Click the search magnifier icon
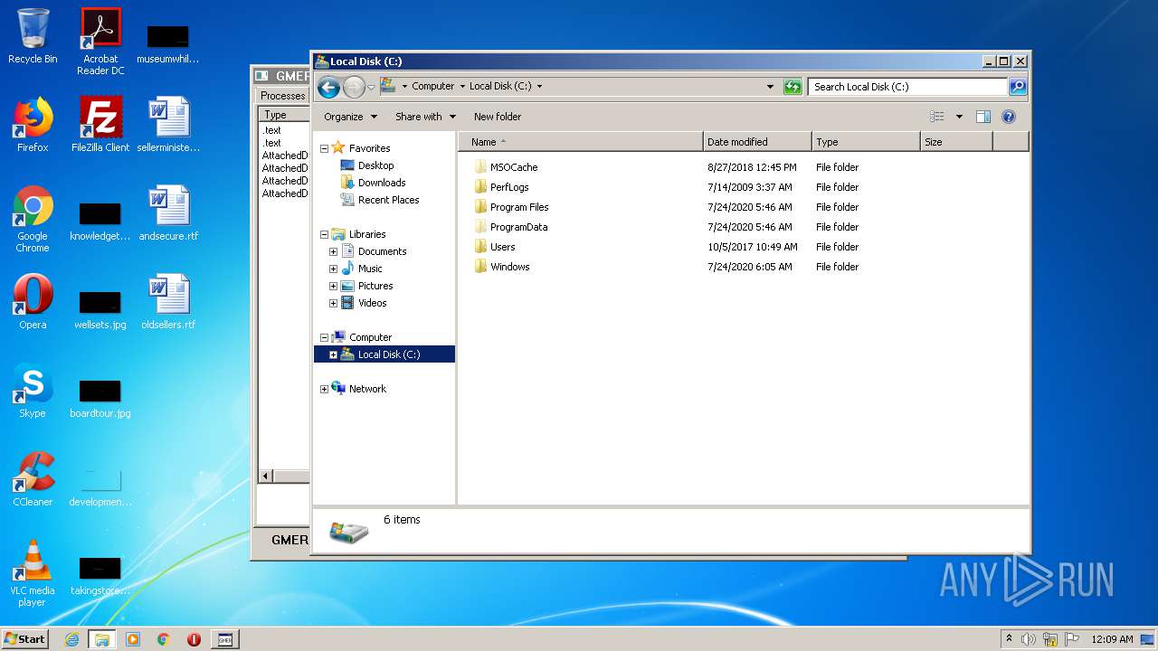Viewport: 1158px width, 651px height. point(1018,87)
